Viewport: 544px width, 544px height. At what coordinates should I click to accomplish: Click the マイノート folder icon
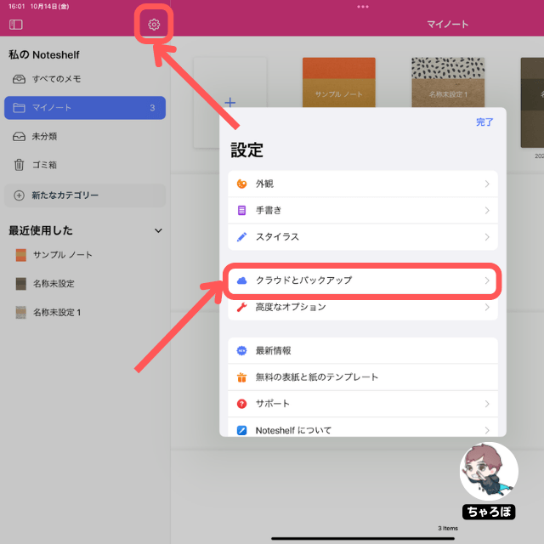19,108
